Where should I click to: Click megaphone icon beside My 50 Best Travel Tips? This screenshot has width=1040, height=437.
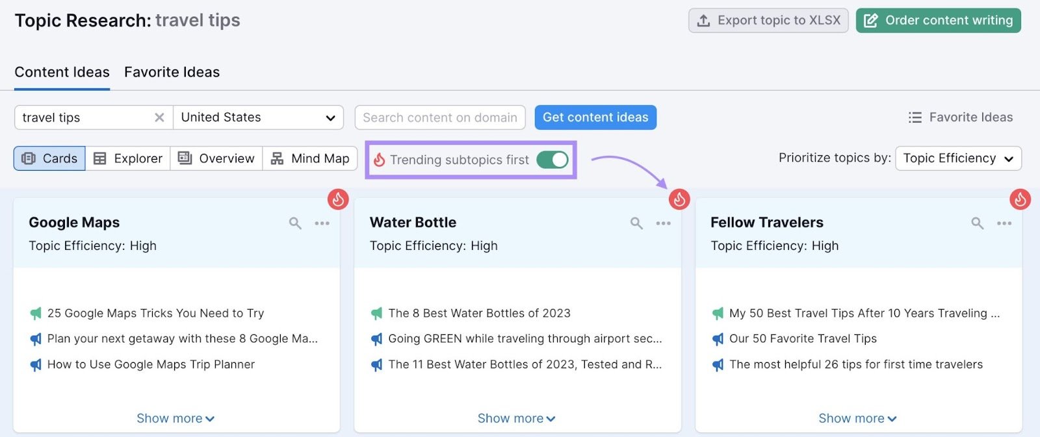point(718,314)
